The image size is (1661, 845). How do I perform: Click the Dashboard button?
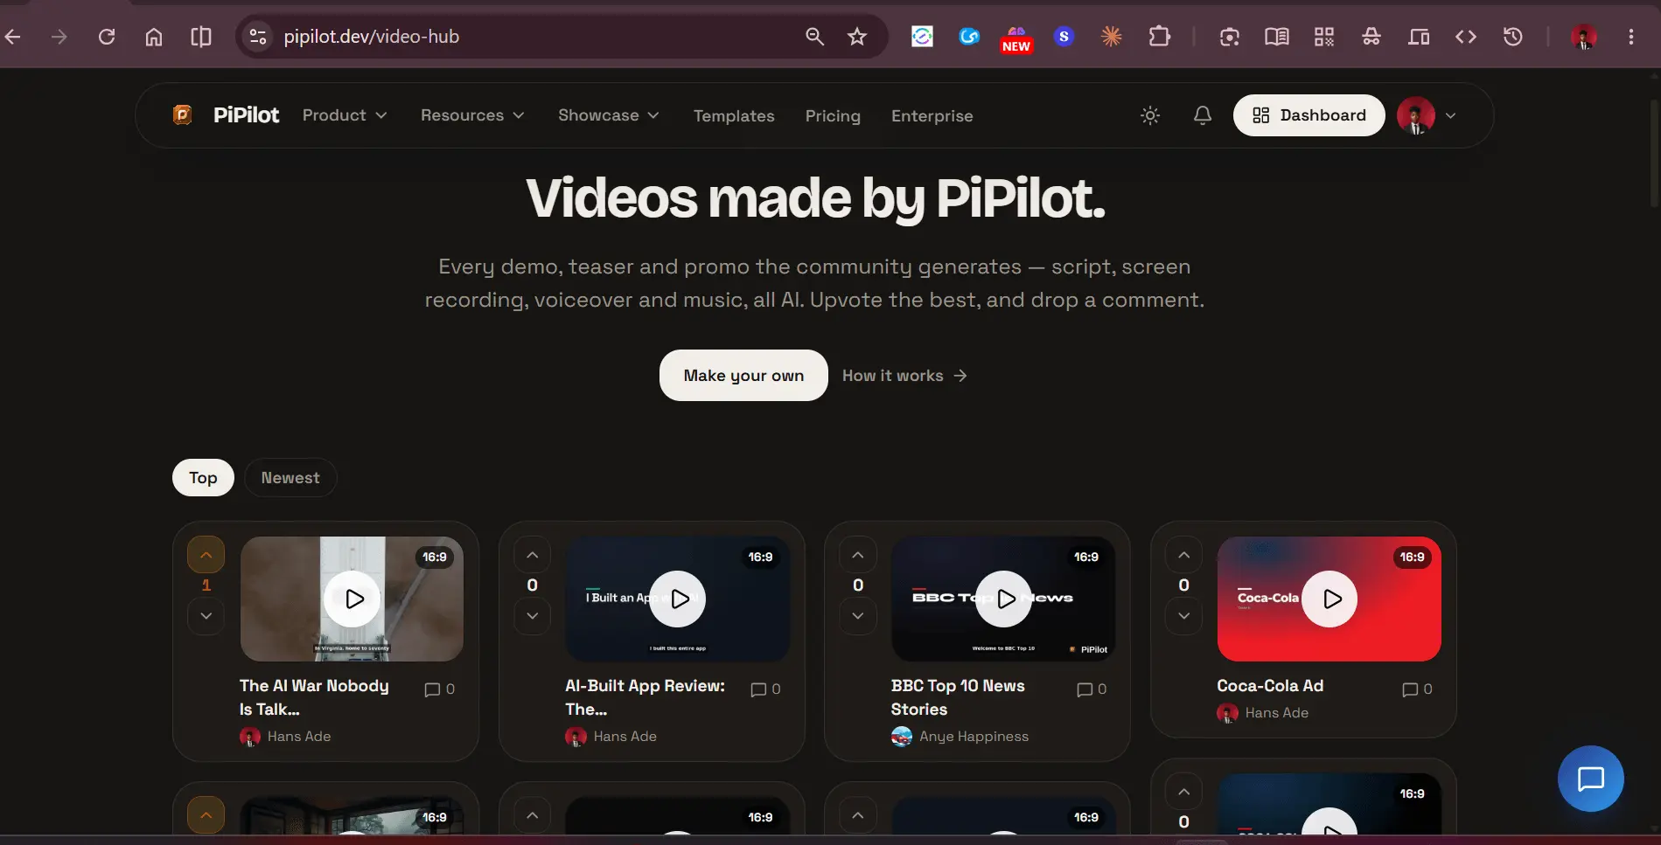click(x=1309, y=115)
